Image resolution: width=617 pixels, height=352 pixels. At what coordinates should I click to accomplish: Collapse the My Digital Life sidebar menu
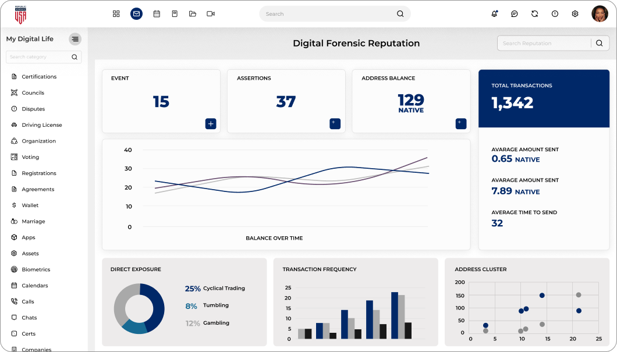pyautogui.click(x=75, y=39)
